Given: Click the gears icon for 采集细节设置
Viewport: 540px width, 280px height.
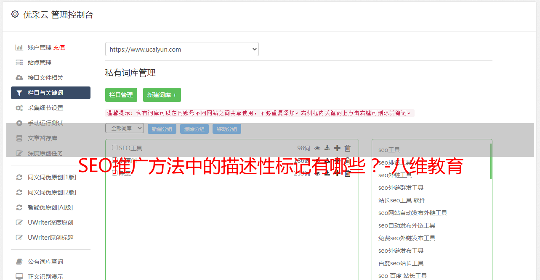Looking at the screenshot, I should pyautogui.click(x=19, y=108).
